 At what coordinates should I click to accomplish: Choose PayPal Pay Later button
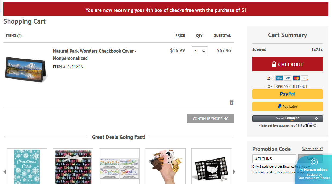(287, 106)
